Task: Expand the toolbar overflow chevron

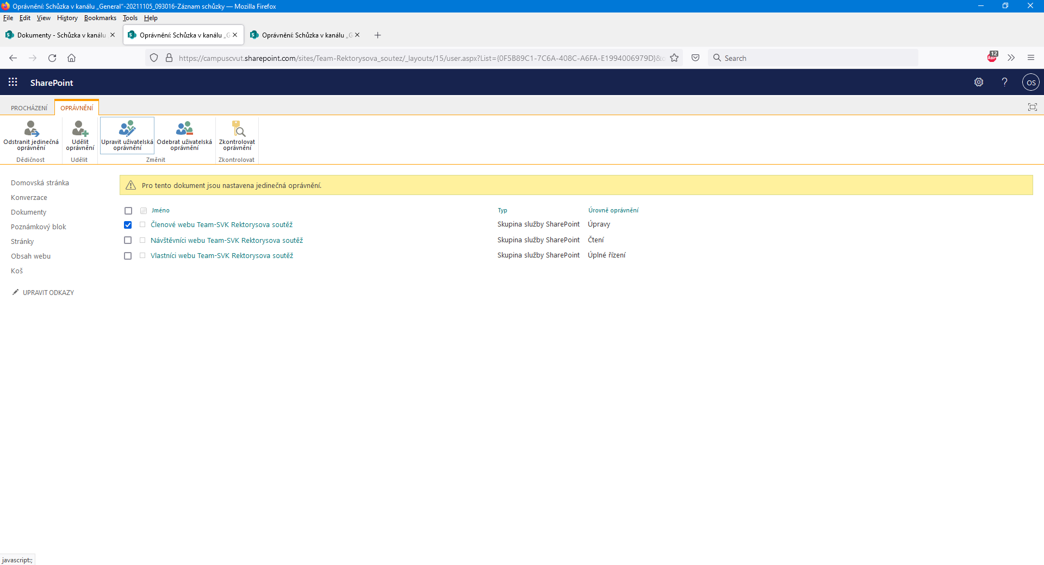Action: click(x=1011, y=58)
